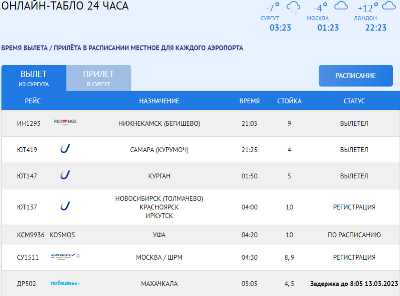Click the Aeroflot logo for СУ1511
Image resolution: width=400 pixels, height=296 pixels.
(65, 257)
